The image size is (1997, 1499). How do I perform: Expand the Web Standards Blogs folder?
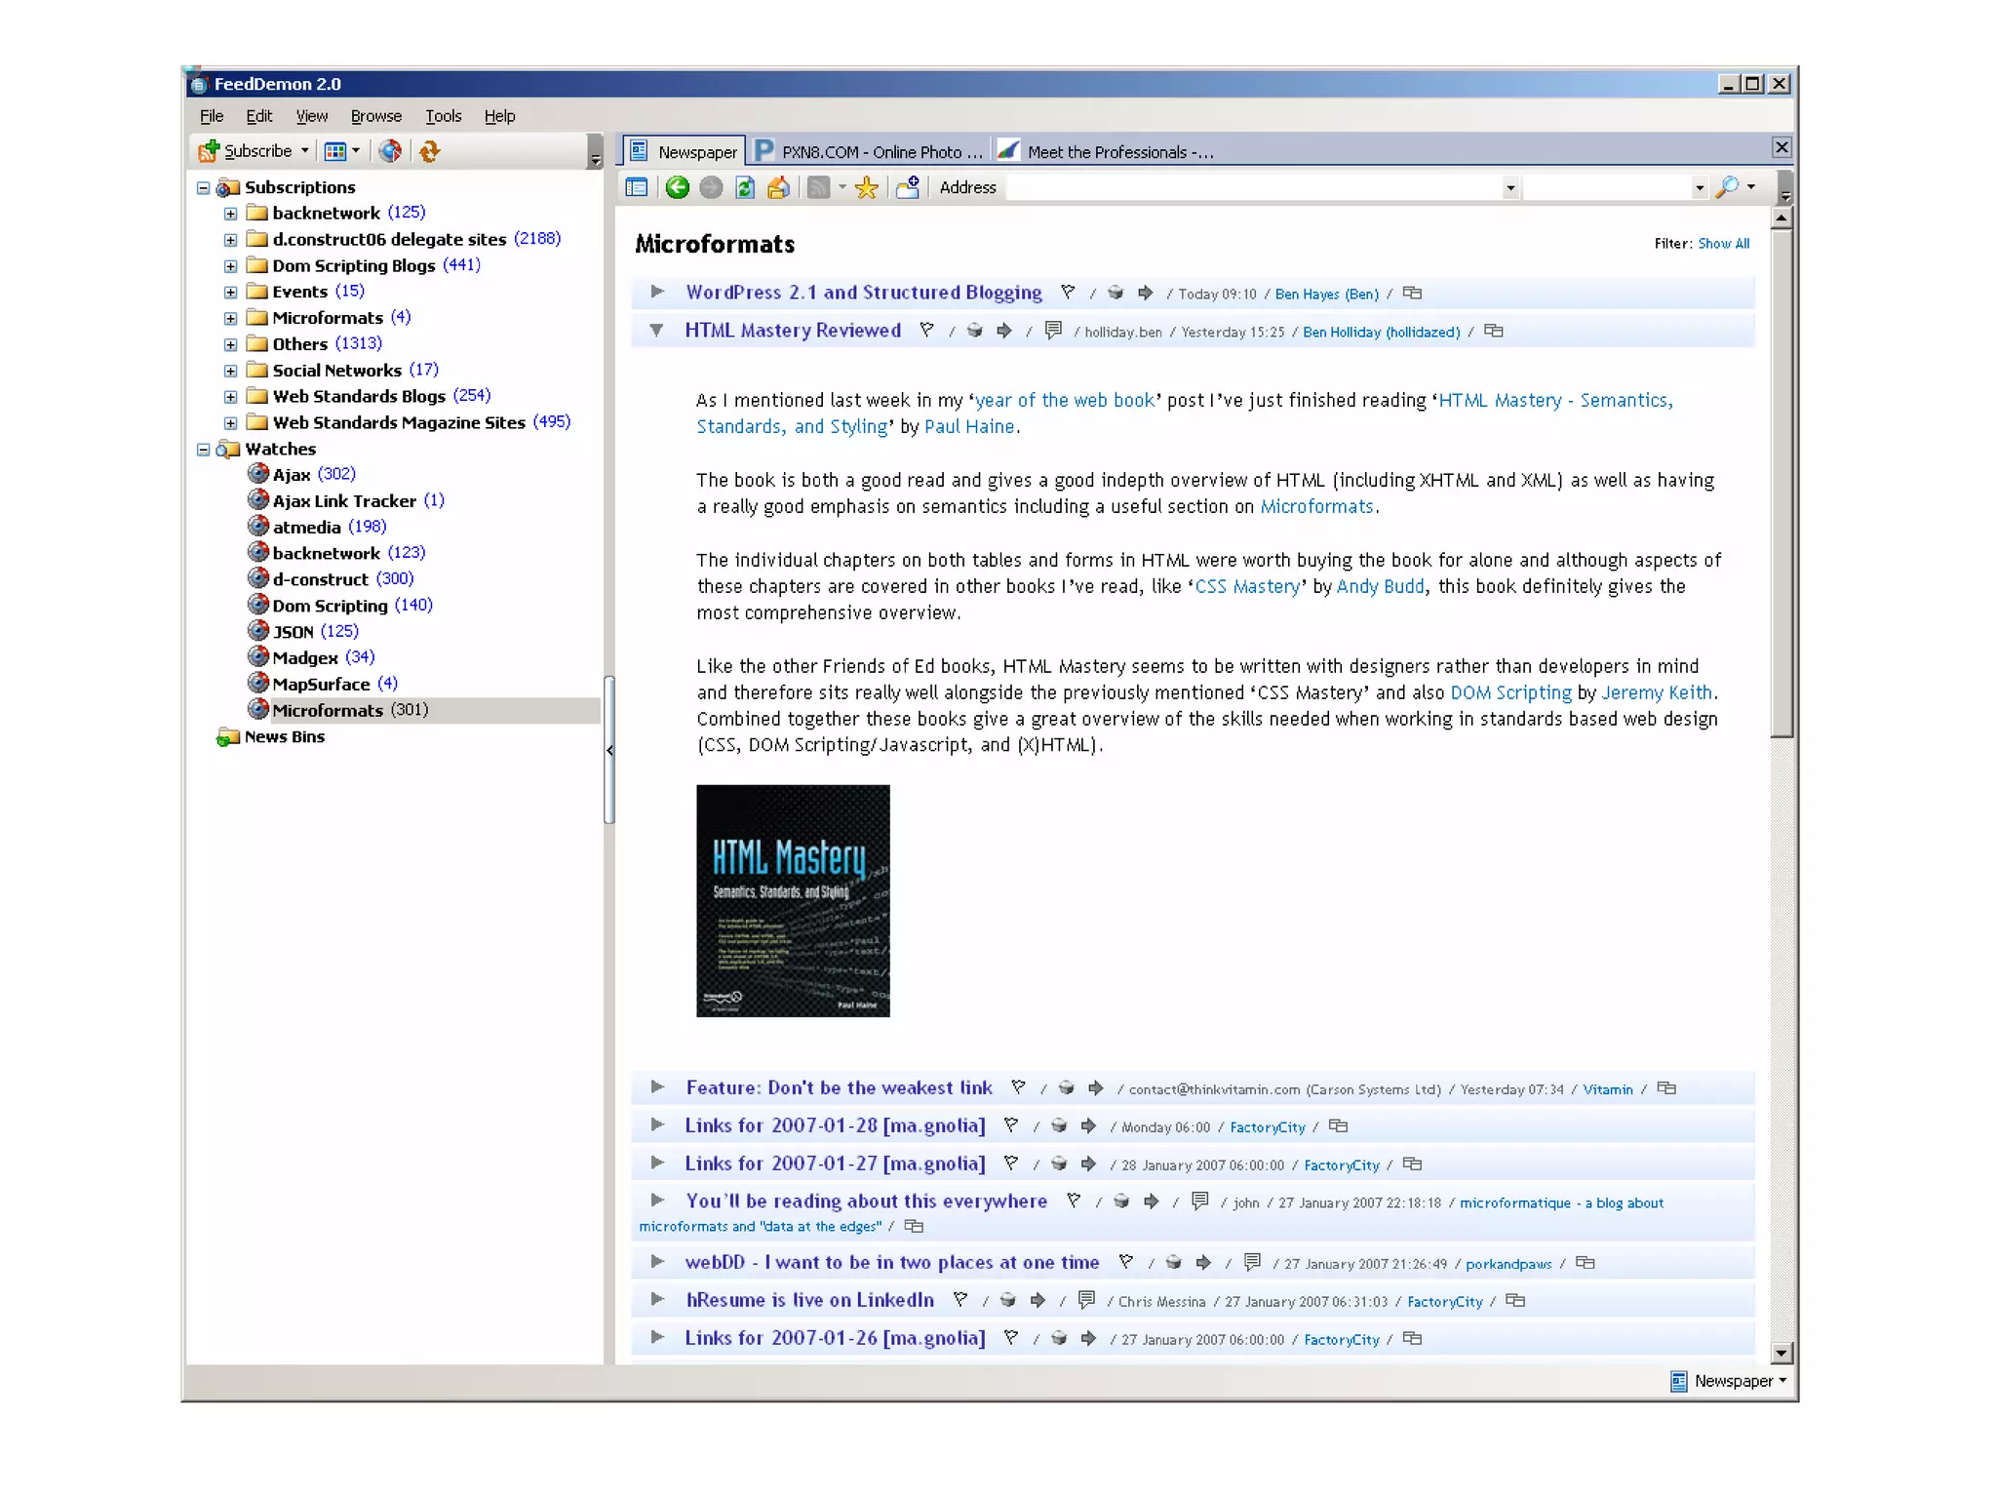tap(231, 397)
